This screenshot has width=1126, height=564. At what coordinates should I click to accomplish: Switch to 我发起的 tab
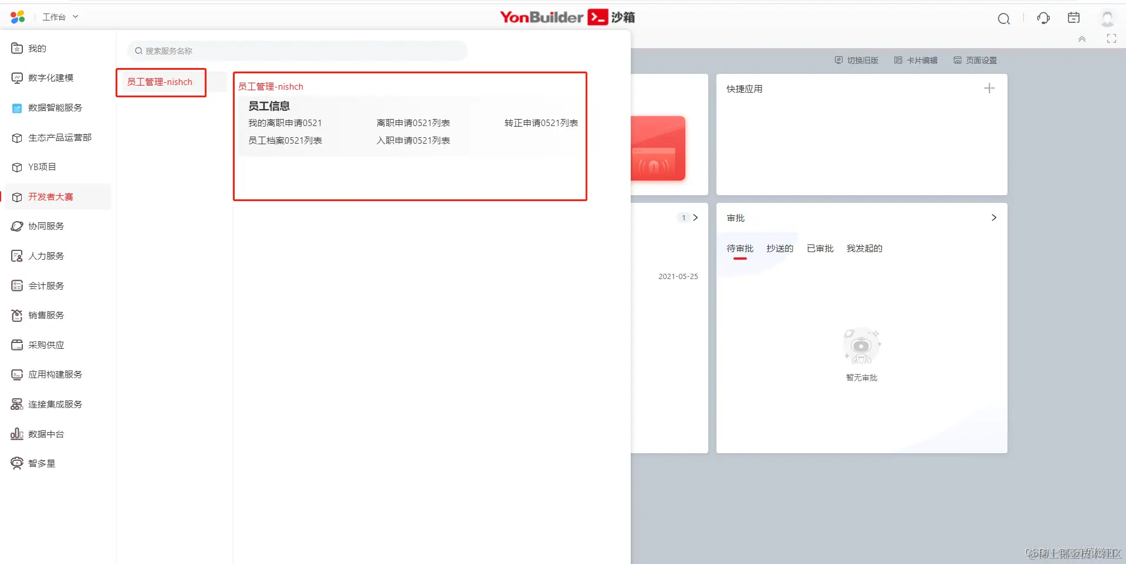coord(864,249)
